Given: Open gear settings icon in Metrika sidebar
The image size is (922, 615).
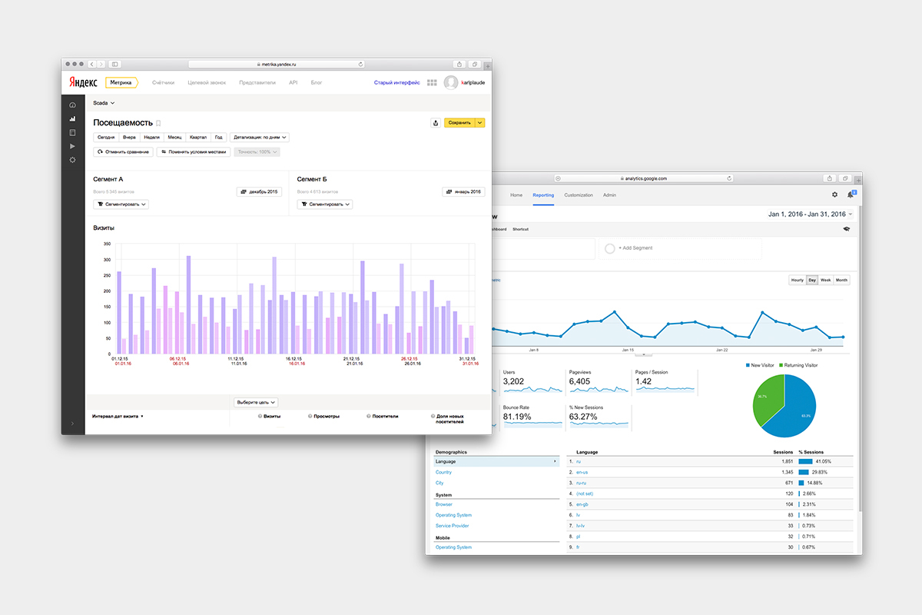Looking at the screenshot, I should pos(73,160).
